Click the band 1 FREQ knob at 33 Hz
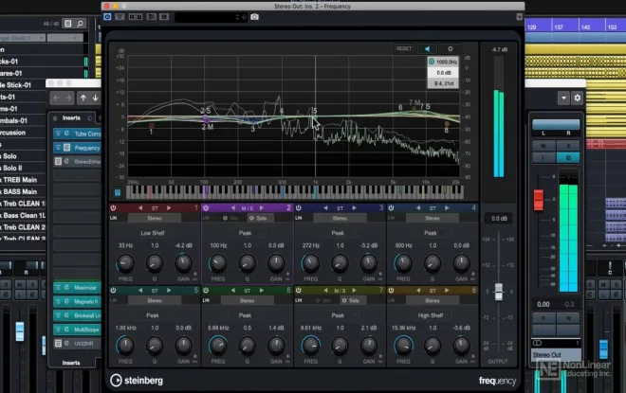The width and height of the screenshot is (626, 393). pyautogui.click(x=125, y=263)
